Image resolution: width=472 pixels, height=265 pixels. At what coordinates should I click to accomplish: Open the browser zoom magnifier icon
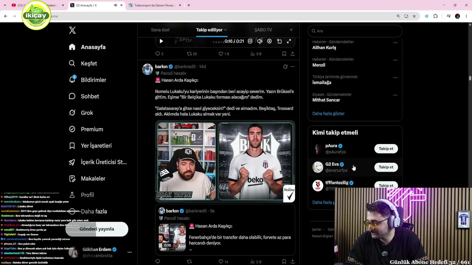click(398, 16)
